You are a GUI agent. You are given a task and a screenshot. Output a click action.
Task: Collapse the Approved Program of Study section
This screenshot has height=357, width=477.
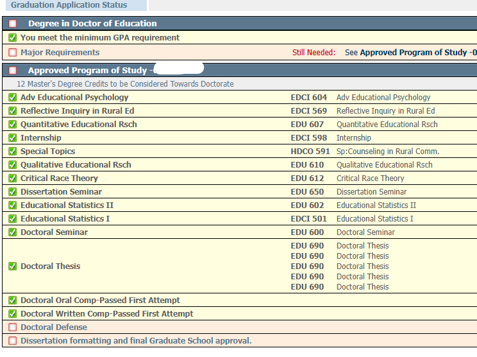point(12,71)
